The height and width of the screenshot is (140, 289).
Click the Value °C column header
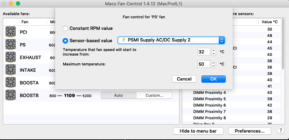tap(270, 22)
